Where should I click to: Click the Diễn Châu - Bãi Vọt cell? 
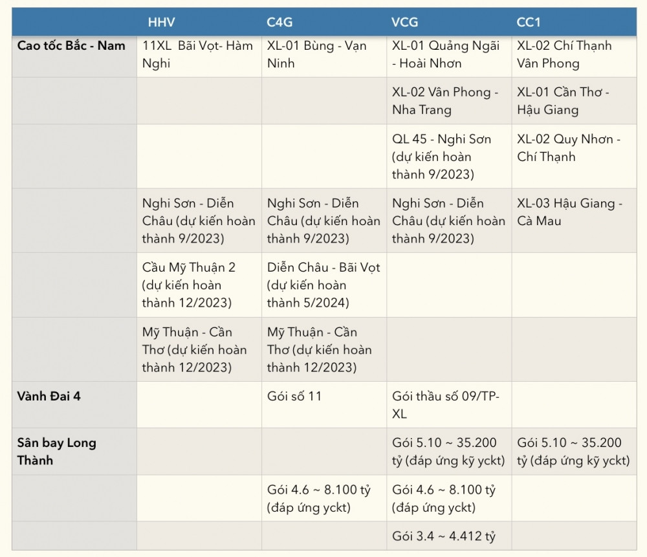(323, 285)
